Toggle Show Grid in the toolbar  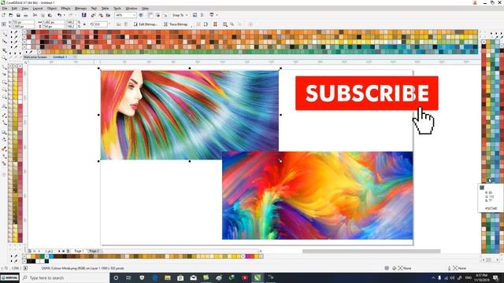[157, 15]
